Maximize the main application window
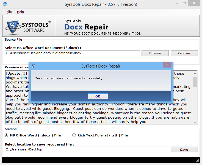202x165 pixels. coord(184,3)
